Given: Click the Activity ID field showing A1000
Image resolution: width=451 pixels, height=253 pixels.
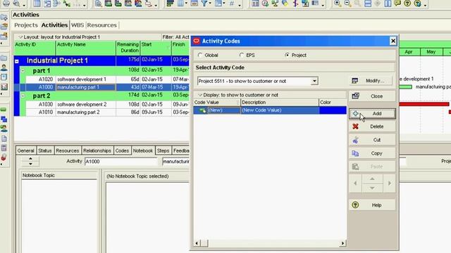Looking at the screenshot, I should (121, 162).
